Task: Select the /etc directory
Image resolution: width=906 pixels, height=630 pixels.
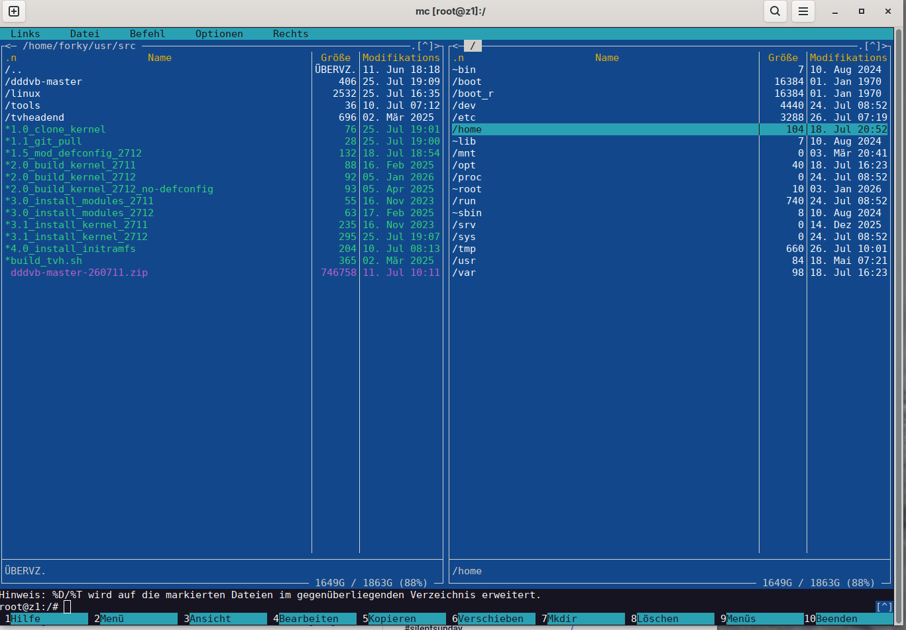Action: click(670, 117)
